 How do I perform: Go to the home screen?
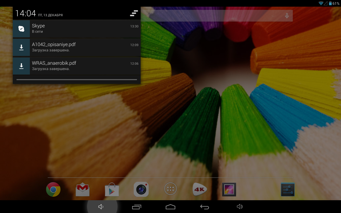point(170,207)
